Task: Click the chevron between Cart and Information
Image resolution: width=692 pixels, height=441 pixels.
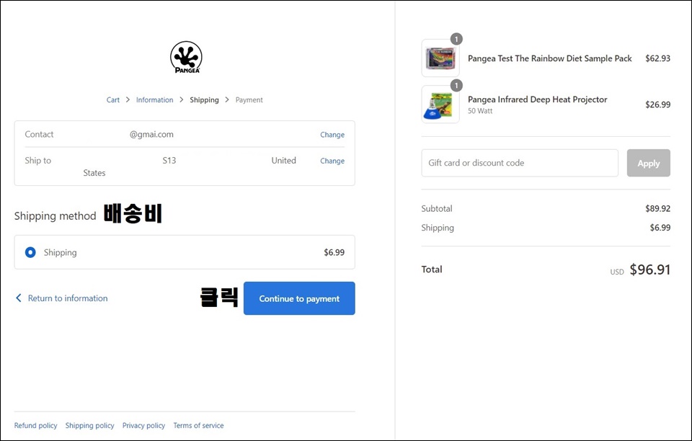Action: pyautogui.click(x=128, y=99)
